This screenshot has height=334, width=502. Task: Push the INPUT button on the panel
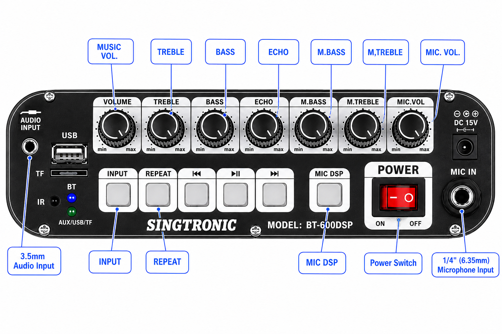point(118,194)
